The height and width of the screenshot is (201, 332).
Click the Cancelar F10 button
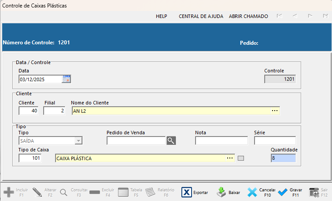pos(261,192)
